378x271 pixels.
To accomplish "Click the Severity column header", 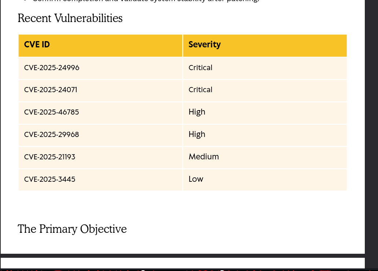I will [205, 45].
